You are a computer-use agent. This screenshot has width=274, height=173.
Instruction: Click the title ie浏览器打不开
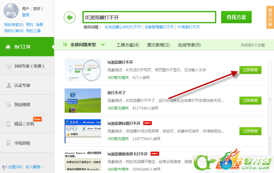pos(120,62)
